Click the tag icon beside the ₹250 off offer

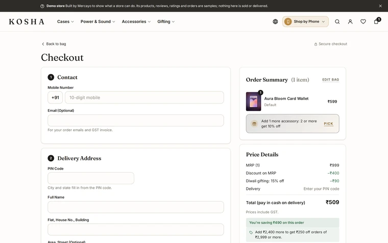[251, 232]
